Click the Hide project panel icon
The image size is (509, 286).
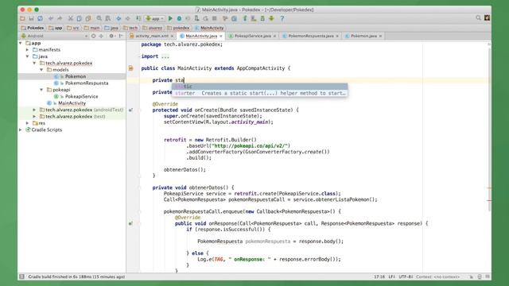pos(121,36)
